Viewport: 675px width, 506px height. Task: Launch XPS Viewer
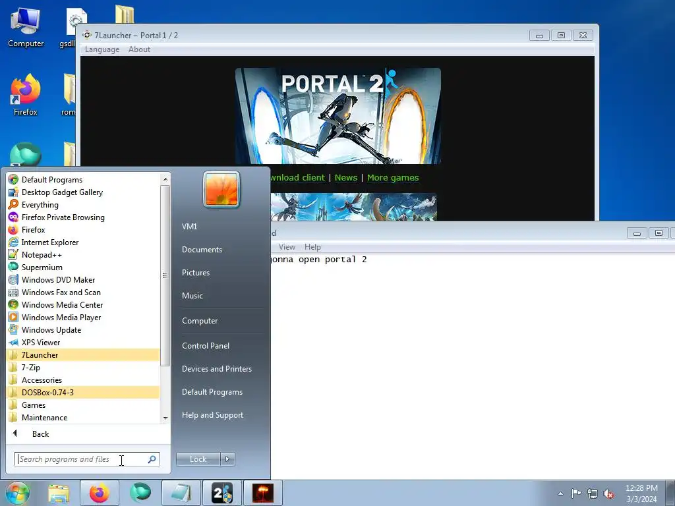click(84, 342)
